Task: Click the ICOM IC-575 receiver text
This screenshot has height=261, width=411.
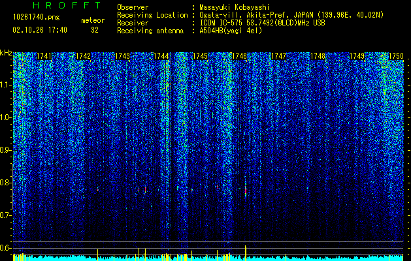Action: (262, 23)
